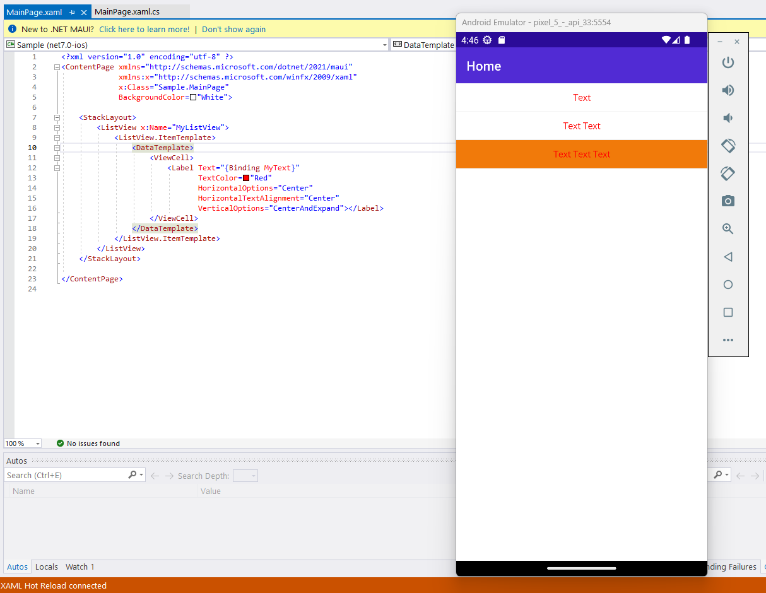The height and width of the screenshot is (593, 766).
Task: Tap the Android Overview square button
Action: [728, 312]
